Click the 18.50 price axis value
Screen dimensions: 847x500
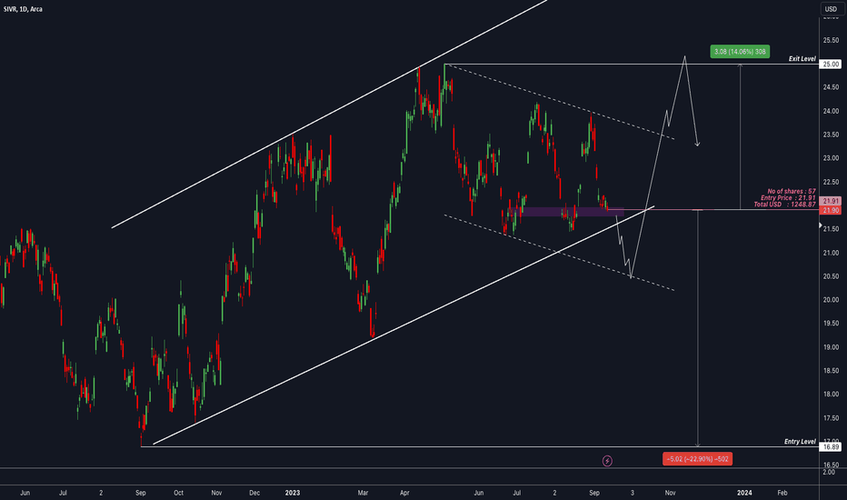pos(831,371)
